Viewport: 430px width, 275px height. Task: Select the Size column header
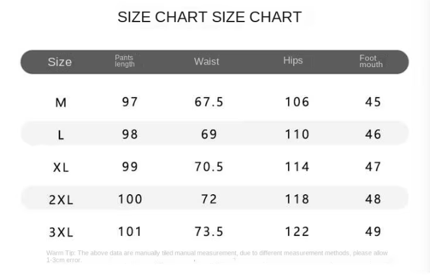[x=60, y=63]
